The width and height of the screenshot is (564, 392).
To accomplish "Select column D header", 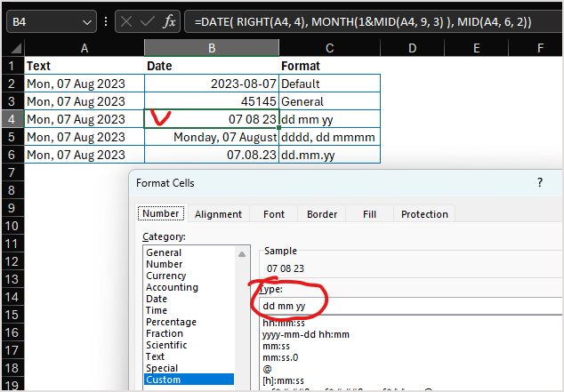I will [x=412, y=48].
